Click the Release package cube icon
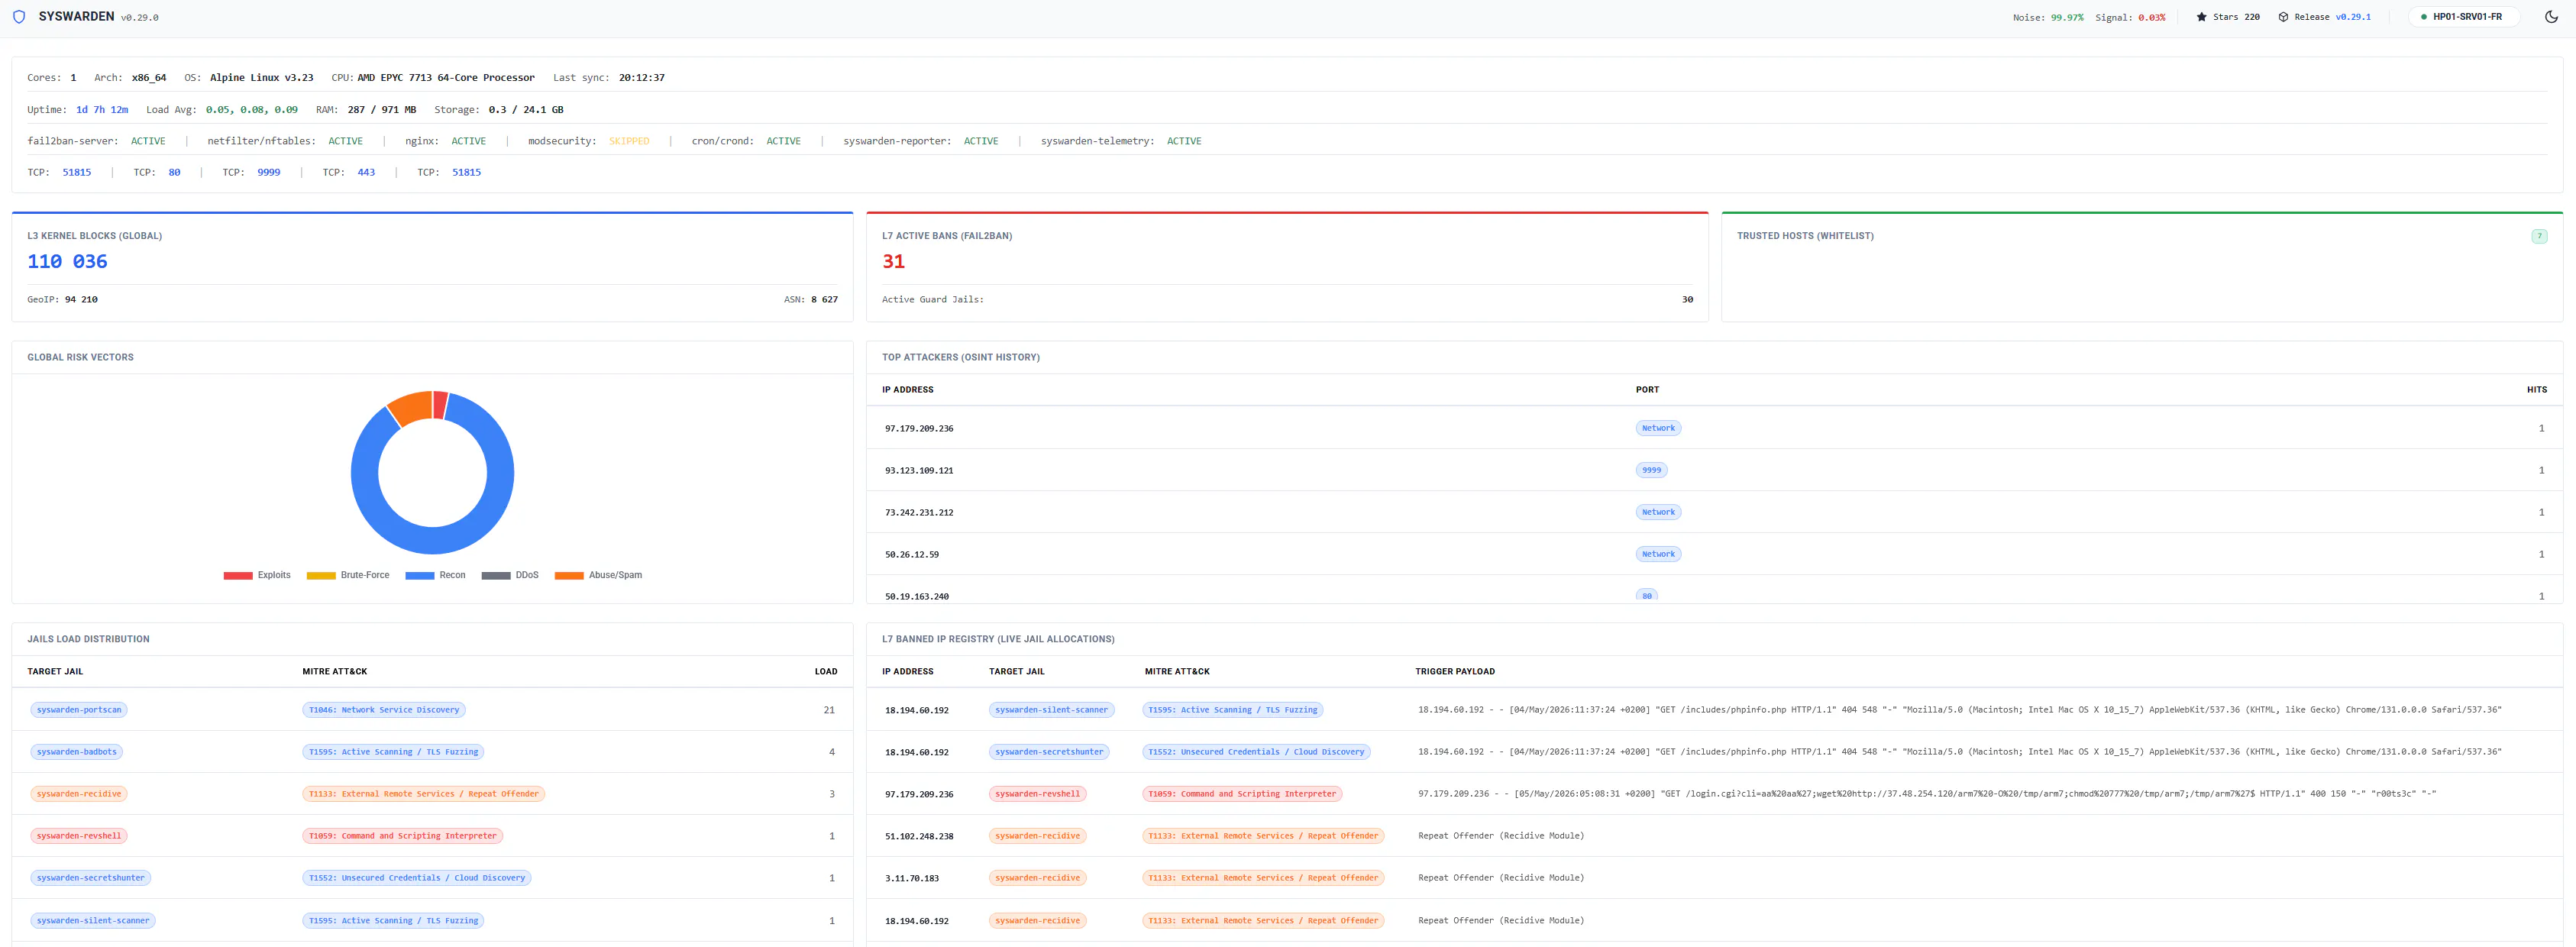Image resolution: width=2576 pixels, height=947 pixels. pos(2283,17)
